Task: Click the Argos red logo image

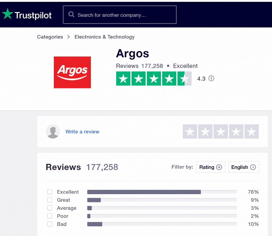Action: pyautogui.click(x=72, y=72)
